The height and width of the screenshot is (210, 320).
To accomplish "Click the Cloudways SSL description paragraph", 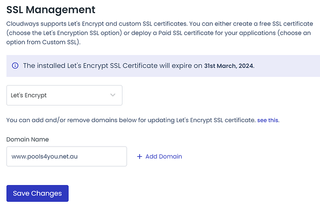I will pyautogui.click(x=162, y=33).
